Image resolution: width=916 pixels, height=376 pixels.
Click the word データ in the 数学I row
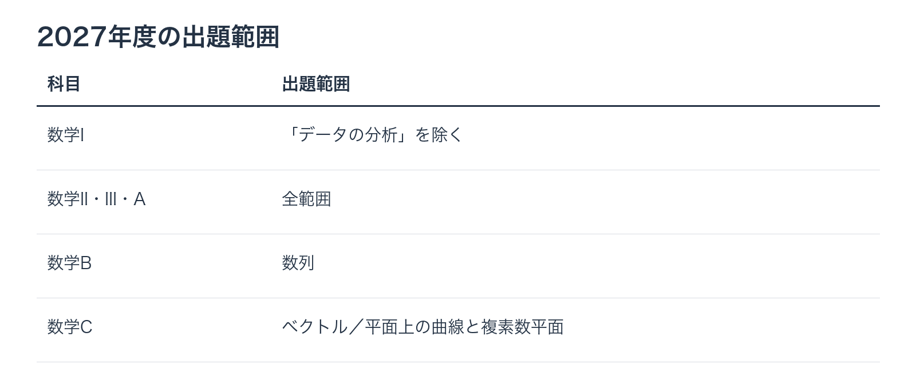pos(322,135)
